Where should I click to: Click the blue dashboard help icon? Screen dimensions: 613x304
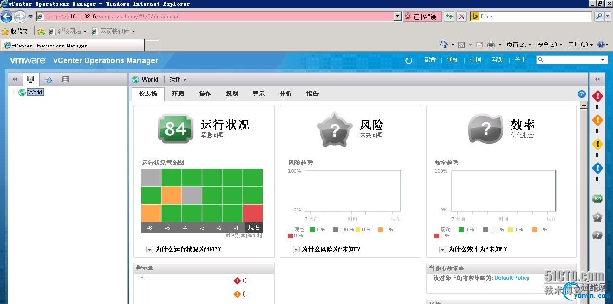coord(582,94)
